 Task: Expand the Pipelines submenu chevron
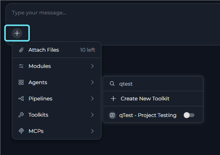[92, 99]
